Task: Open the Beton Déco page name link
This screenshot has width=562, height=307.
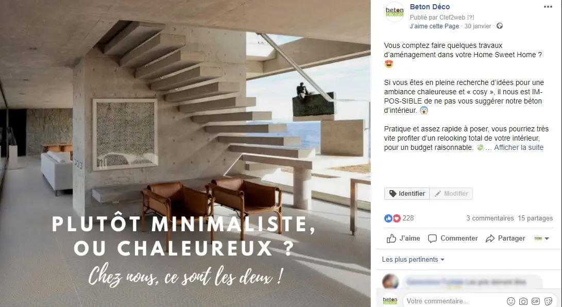Action: [x=430, y=7]
